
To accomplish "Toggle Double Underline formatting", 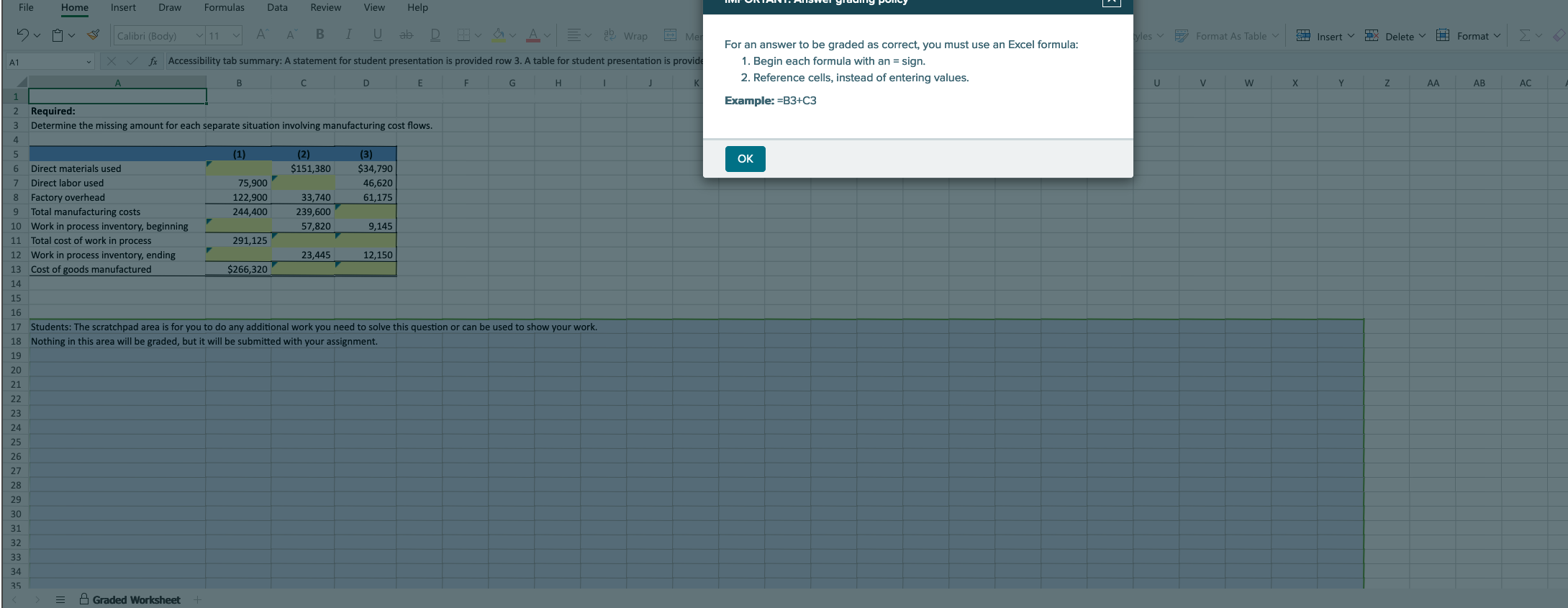I will 435,35.
